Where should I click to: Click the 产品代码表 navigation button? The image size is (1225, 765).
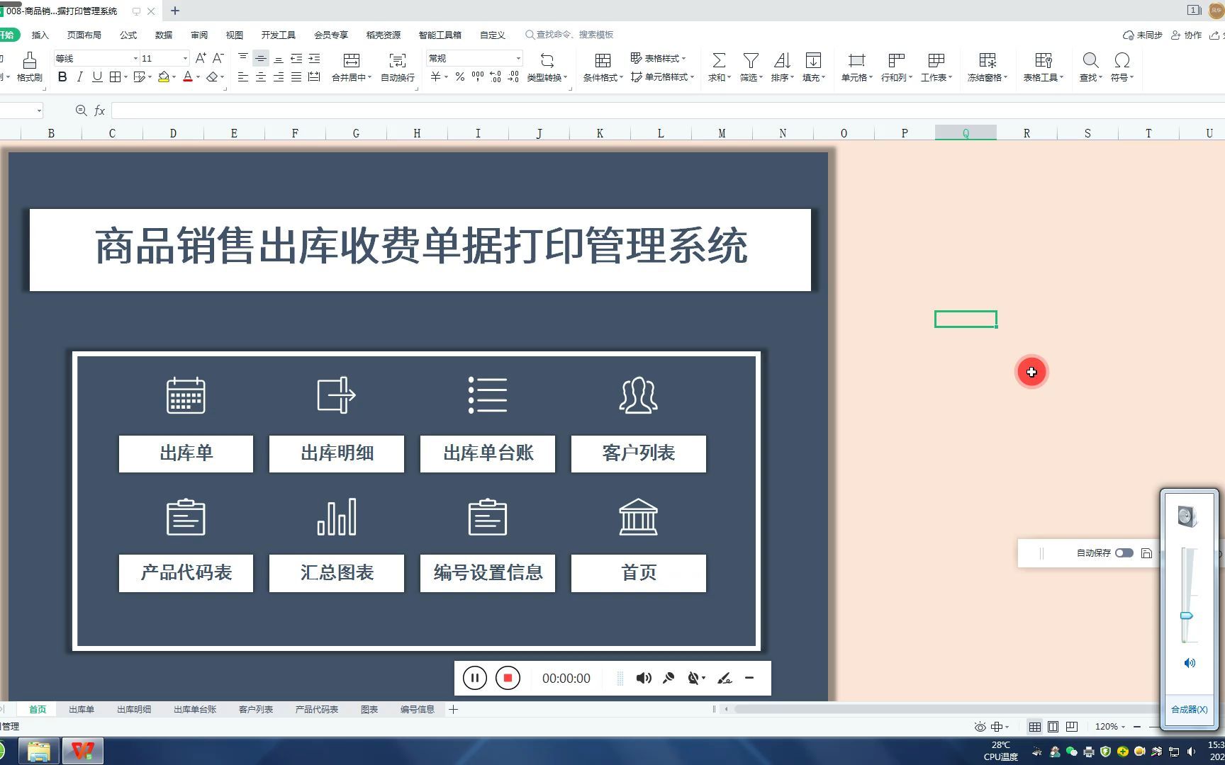tap(186, 573)
